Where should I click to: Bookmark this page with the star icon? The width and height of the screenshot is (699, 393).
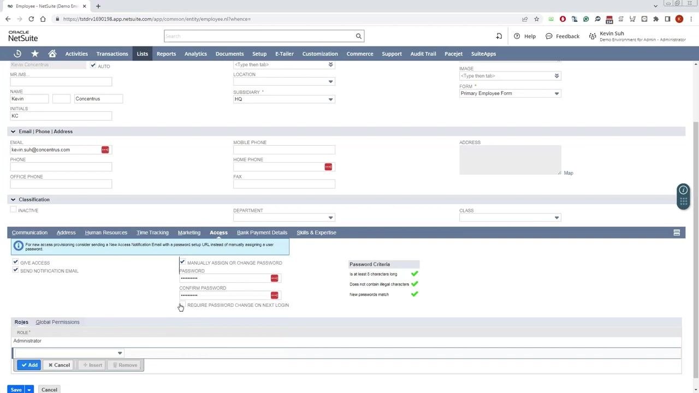click(537, 19)
